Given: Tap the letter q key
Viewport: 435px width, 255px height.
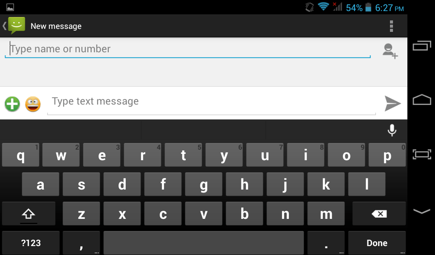Looking at the screenshot, I should 20,155.
